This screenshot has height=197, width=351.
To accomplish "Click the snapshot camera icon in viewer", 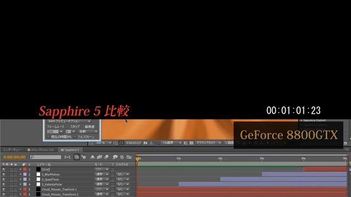I will (145, 143).
